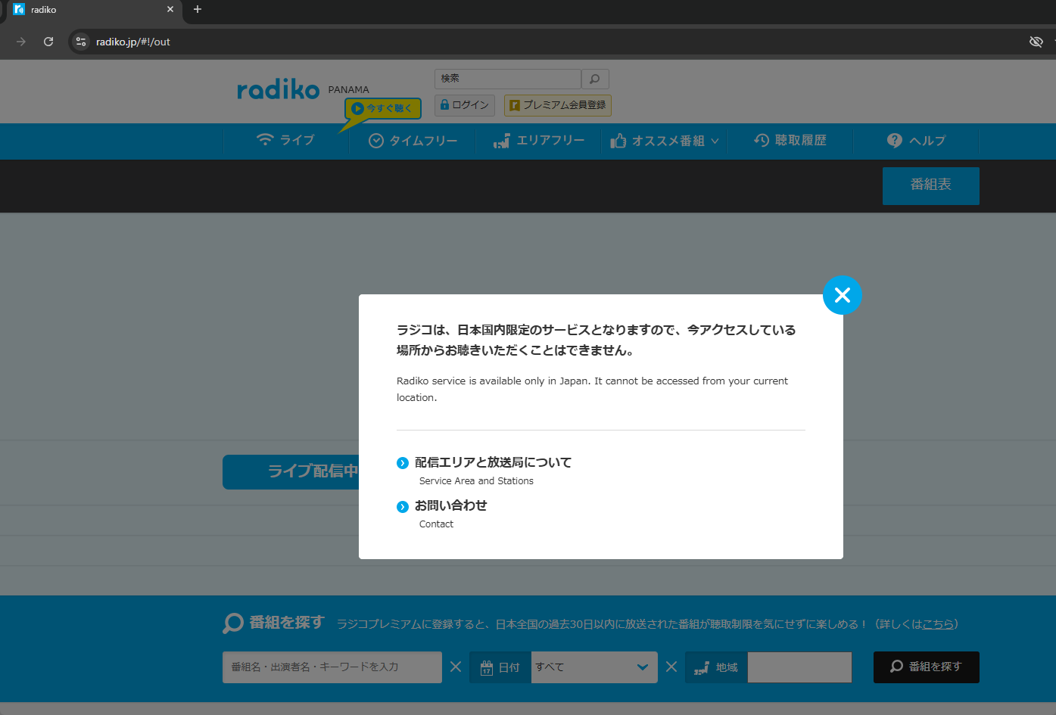This screenshot has width=1056, height=715.
Task: Click the ライブ配信中 banner
Action: click(x=291, y=471)
